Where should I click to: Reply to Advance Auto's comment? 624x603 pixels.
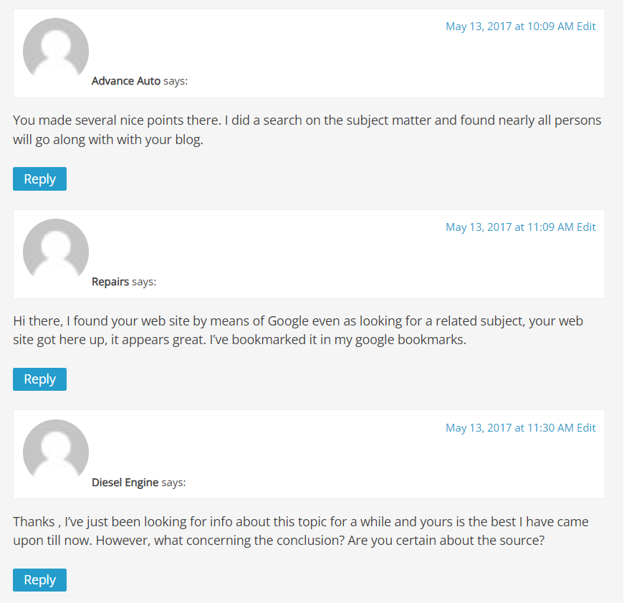[x=40, y=179]
